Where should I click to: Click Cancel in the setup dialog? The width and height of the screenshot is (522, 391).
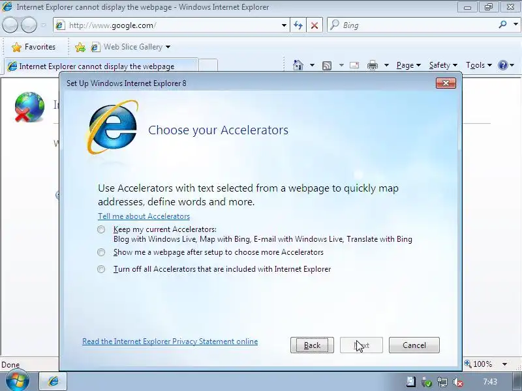pyautogui.click(x=414, y=345)
